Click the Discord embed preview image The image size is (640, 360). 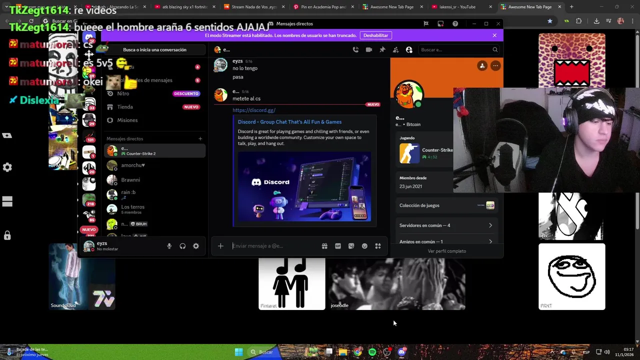(304, 186)
